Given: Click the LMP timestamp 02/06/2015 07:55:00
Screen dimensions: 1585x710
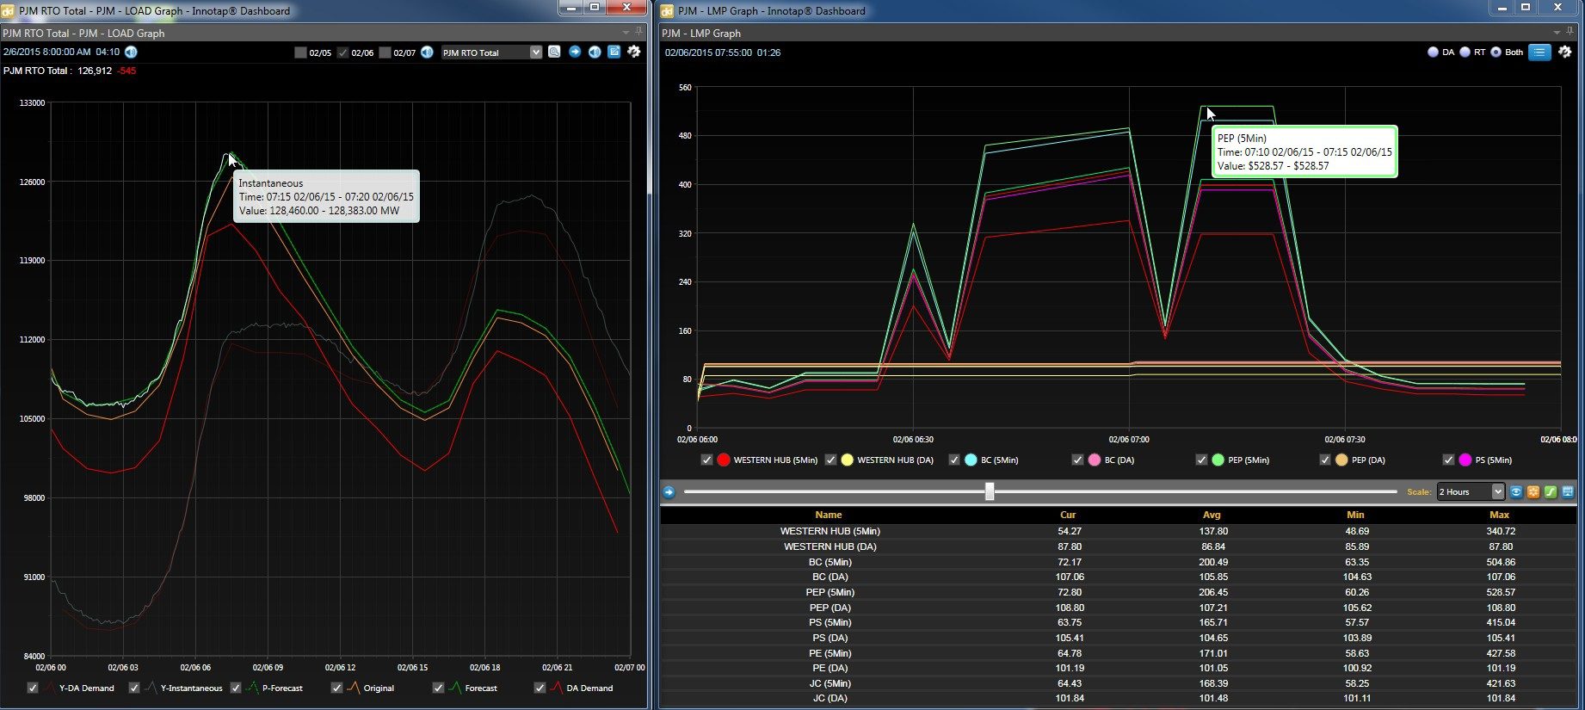Looking at the screenshot, I should (x=708, y=52).
